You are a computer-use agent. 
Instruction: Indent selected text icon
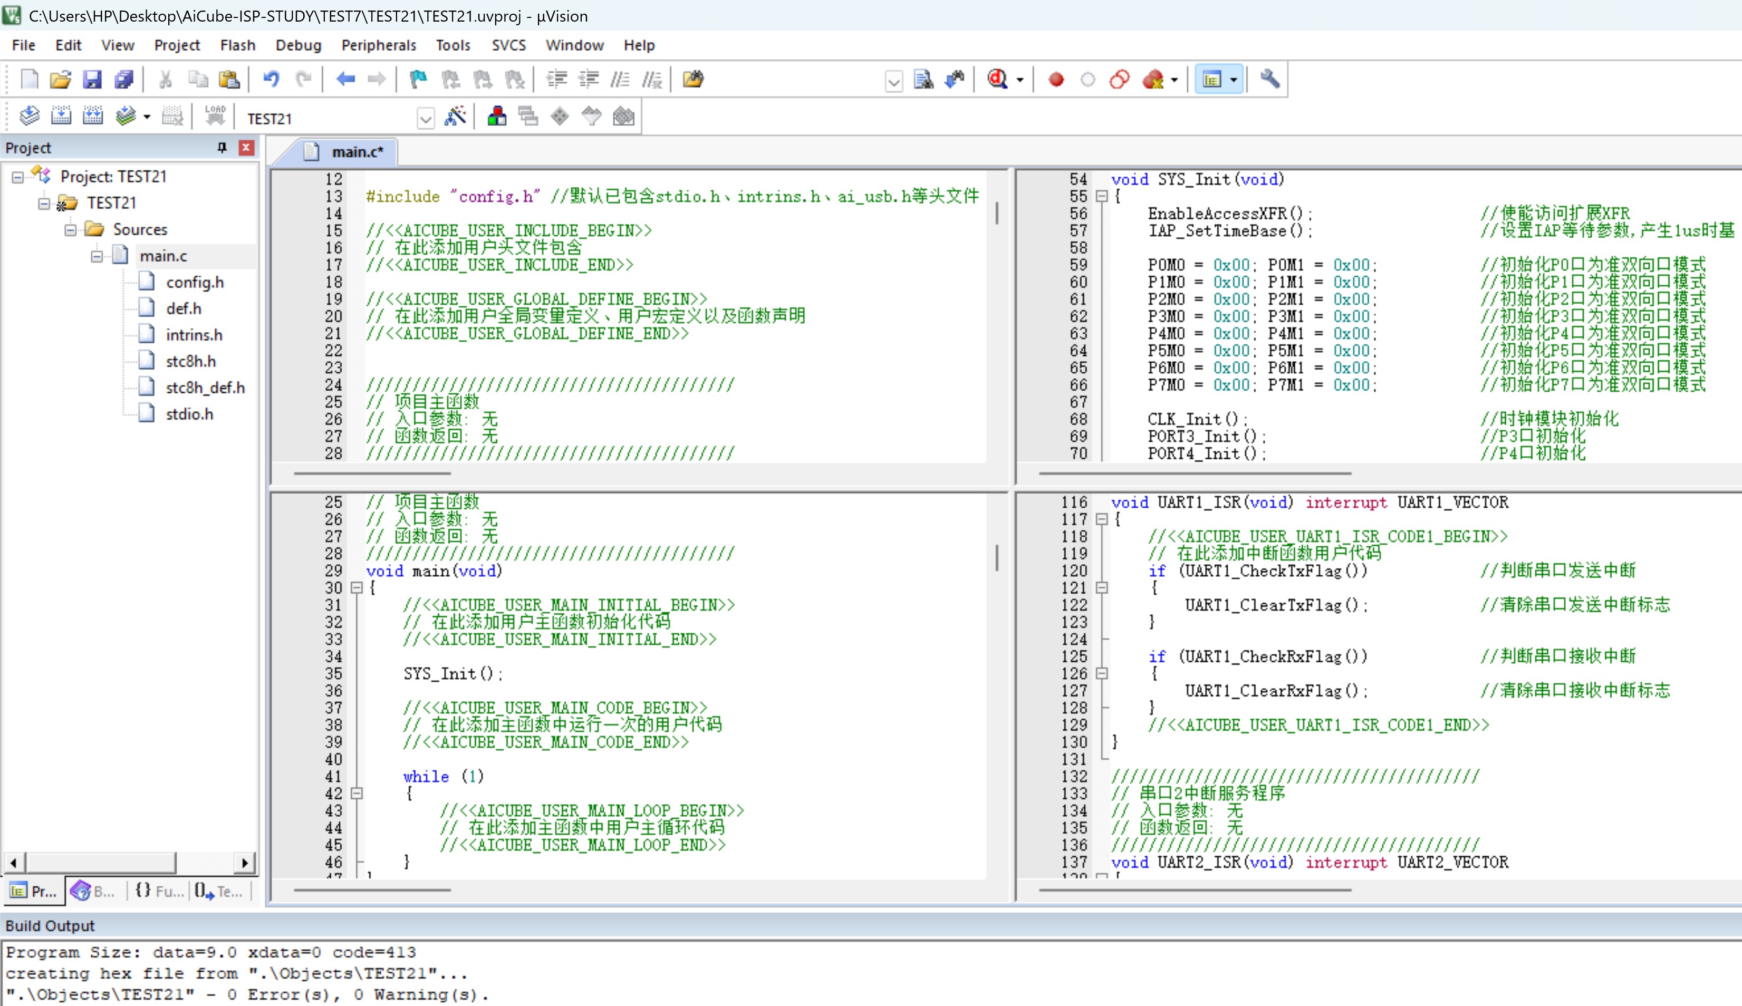click(557, 80)
